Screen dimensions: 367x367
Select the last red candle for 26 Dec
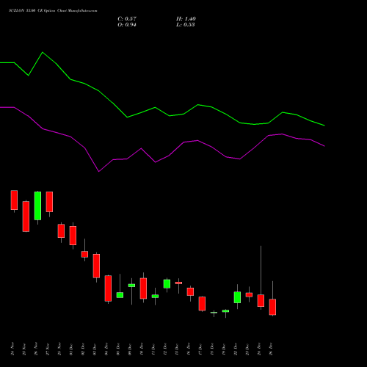(x=272, y=307)
